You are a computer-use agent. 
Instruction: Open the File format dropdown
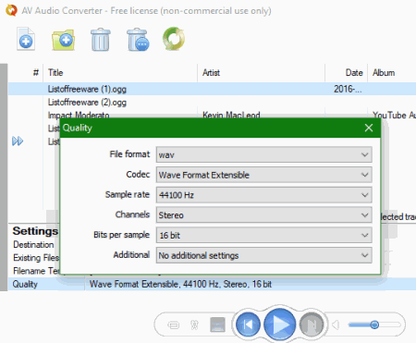pos(264,154)
